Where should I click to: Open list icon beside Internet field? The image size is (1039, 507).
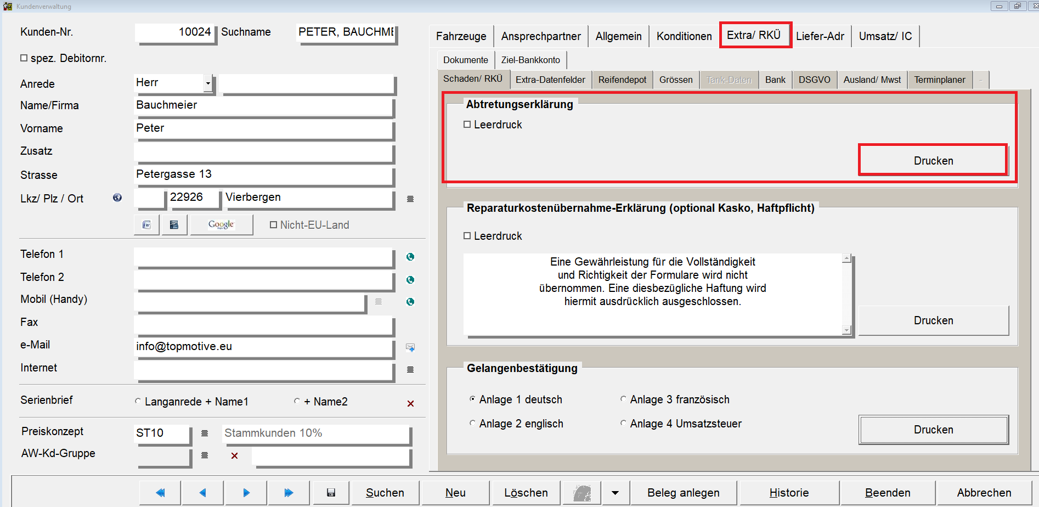point(410,369)
